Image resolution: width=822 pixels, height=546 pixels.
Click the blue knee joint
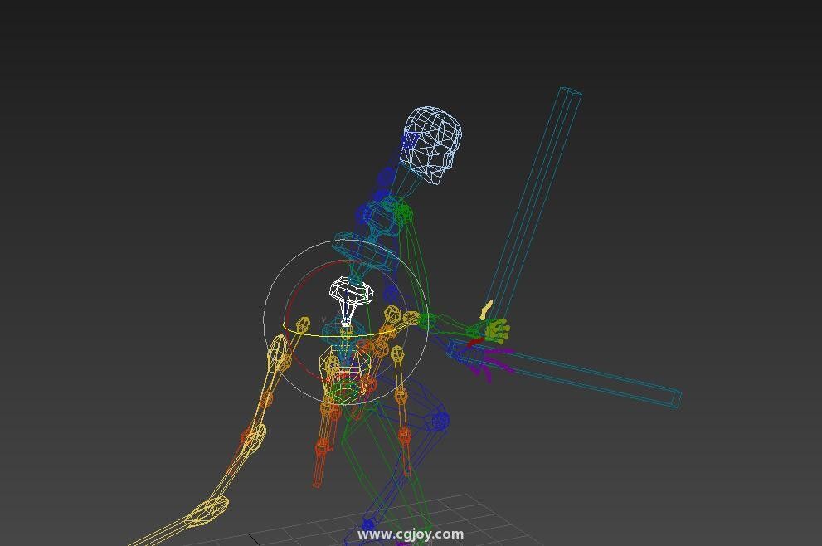click(440, 420)
